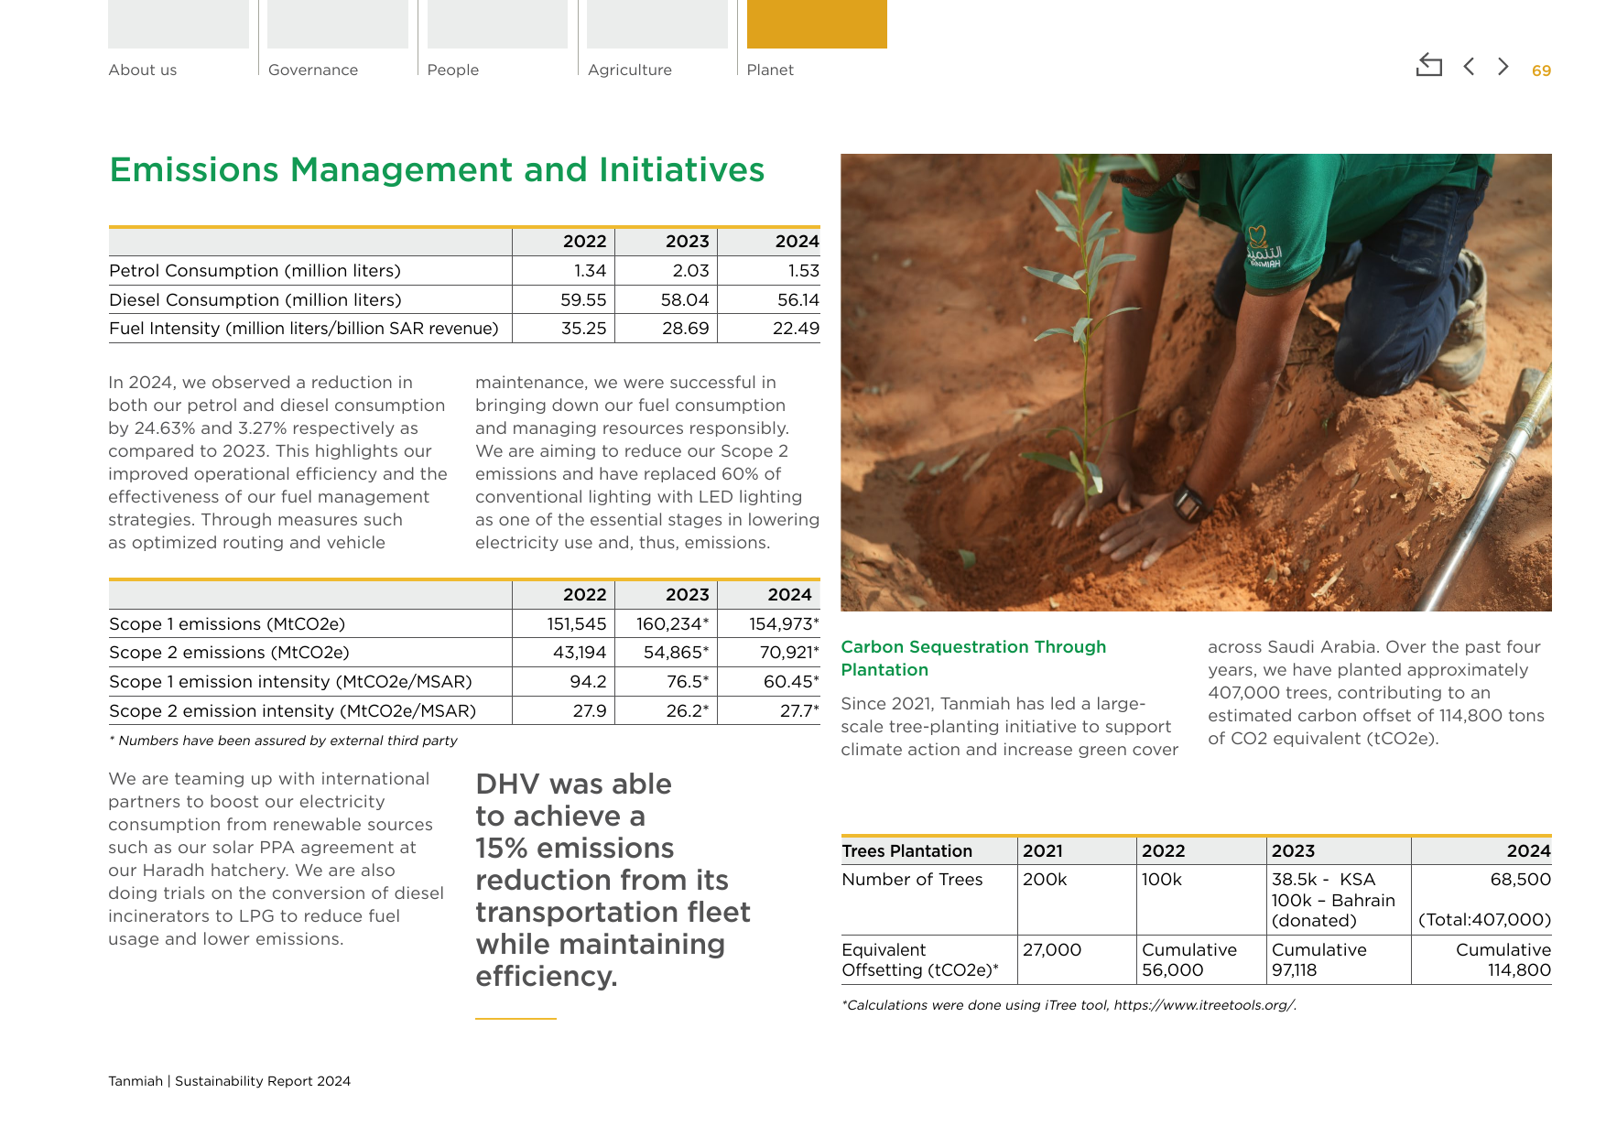This screenshot has height=1136, width=1606.
Task: Click the 200k trees cell for 2021
Action: coord(1045,880)
